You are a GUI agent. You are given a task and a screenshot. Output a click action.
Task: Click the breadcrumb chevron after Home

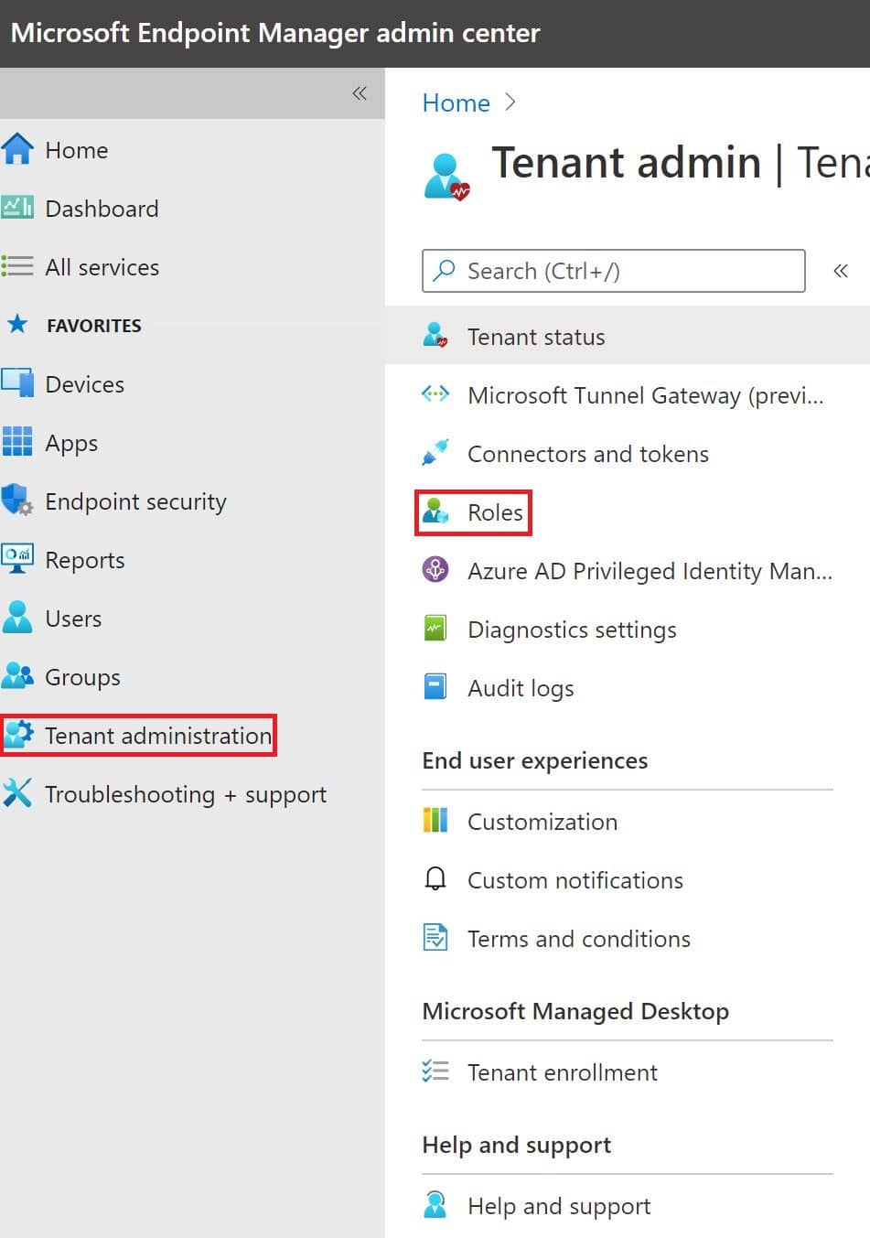click(x=510, y=102)
